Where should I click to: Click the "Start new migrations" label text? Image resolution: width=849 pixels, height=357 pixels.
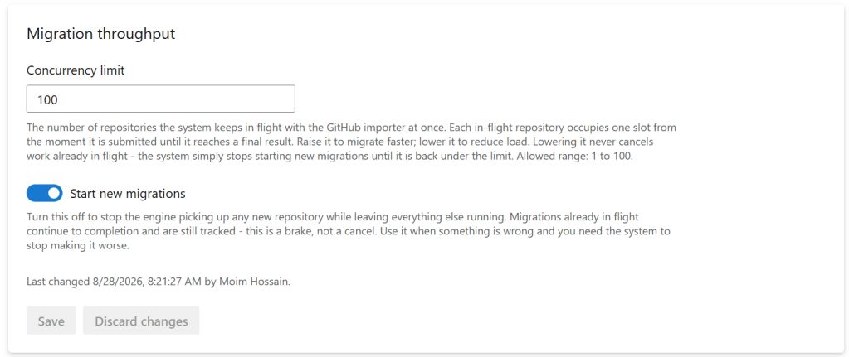click(128, 193)
